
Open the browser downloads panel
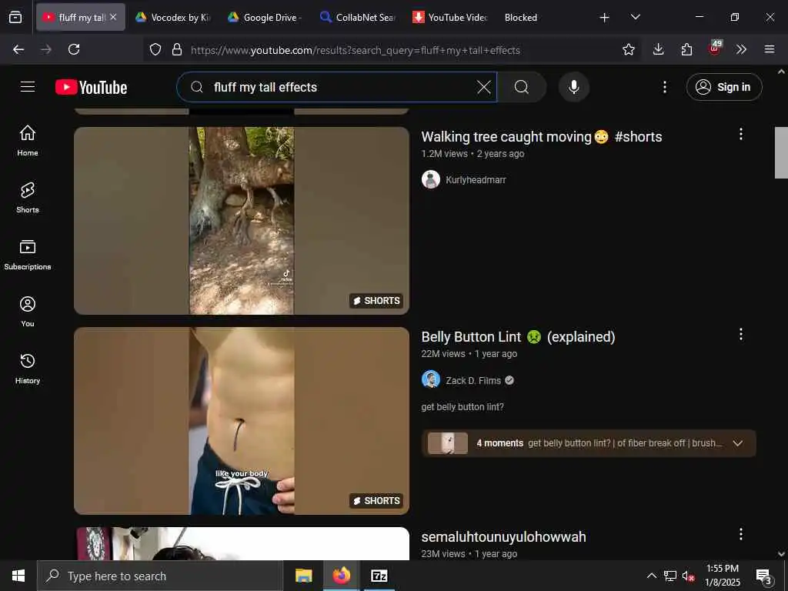click(x=659, y=49)
